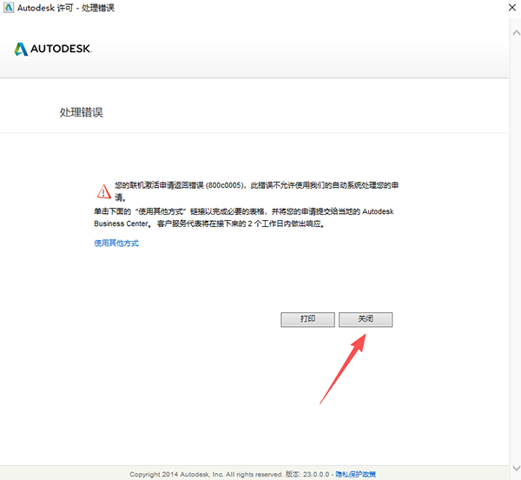Click the 关闭 (Close) button
This screenshot has width=521, height=480.
(x=366, y=319)
